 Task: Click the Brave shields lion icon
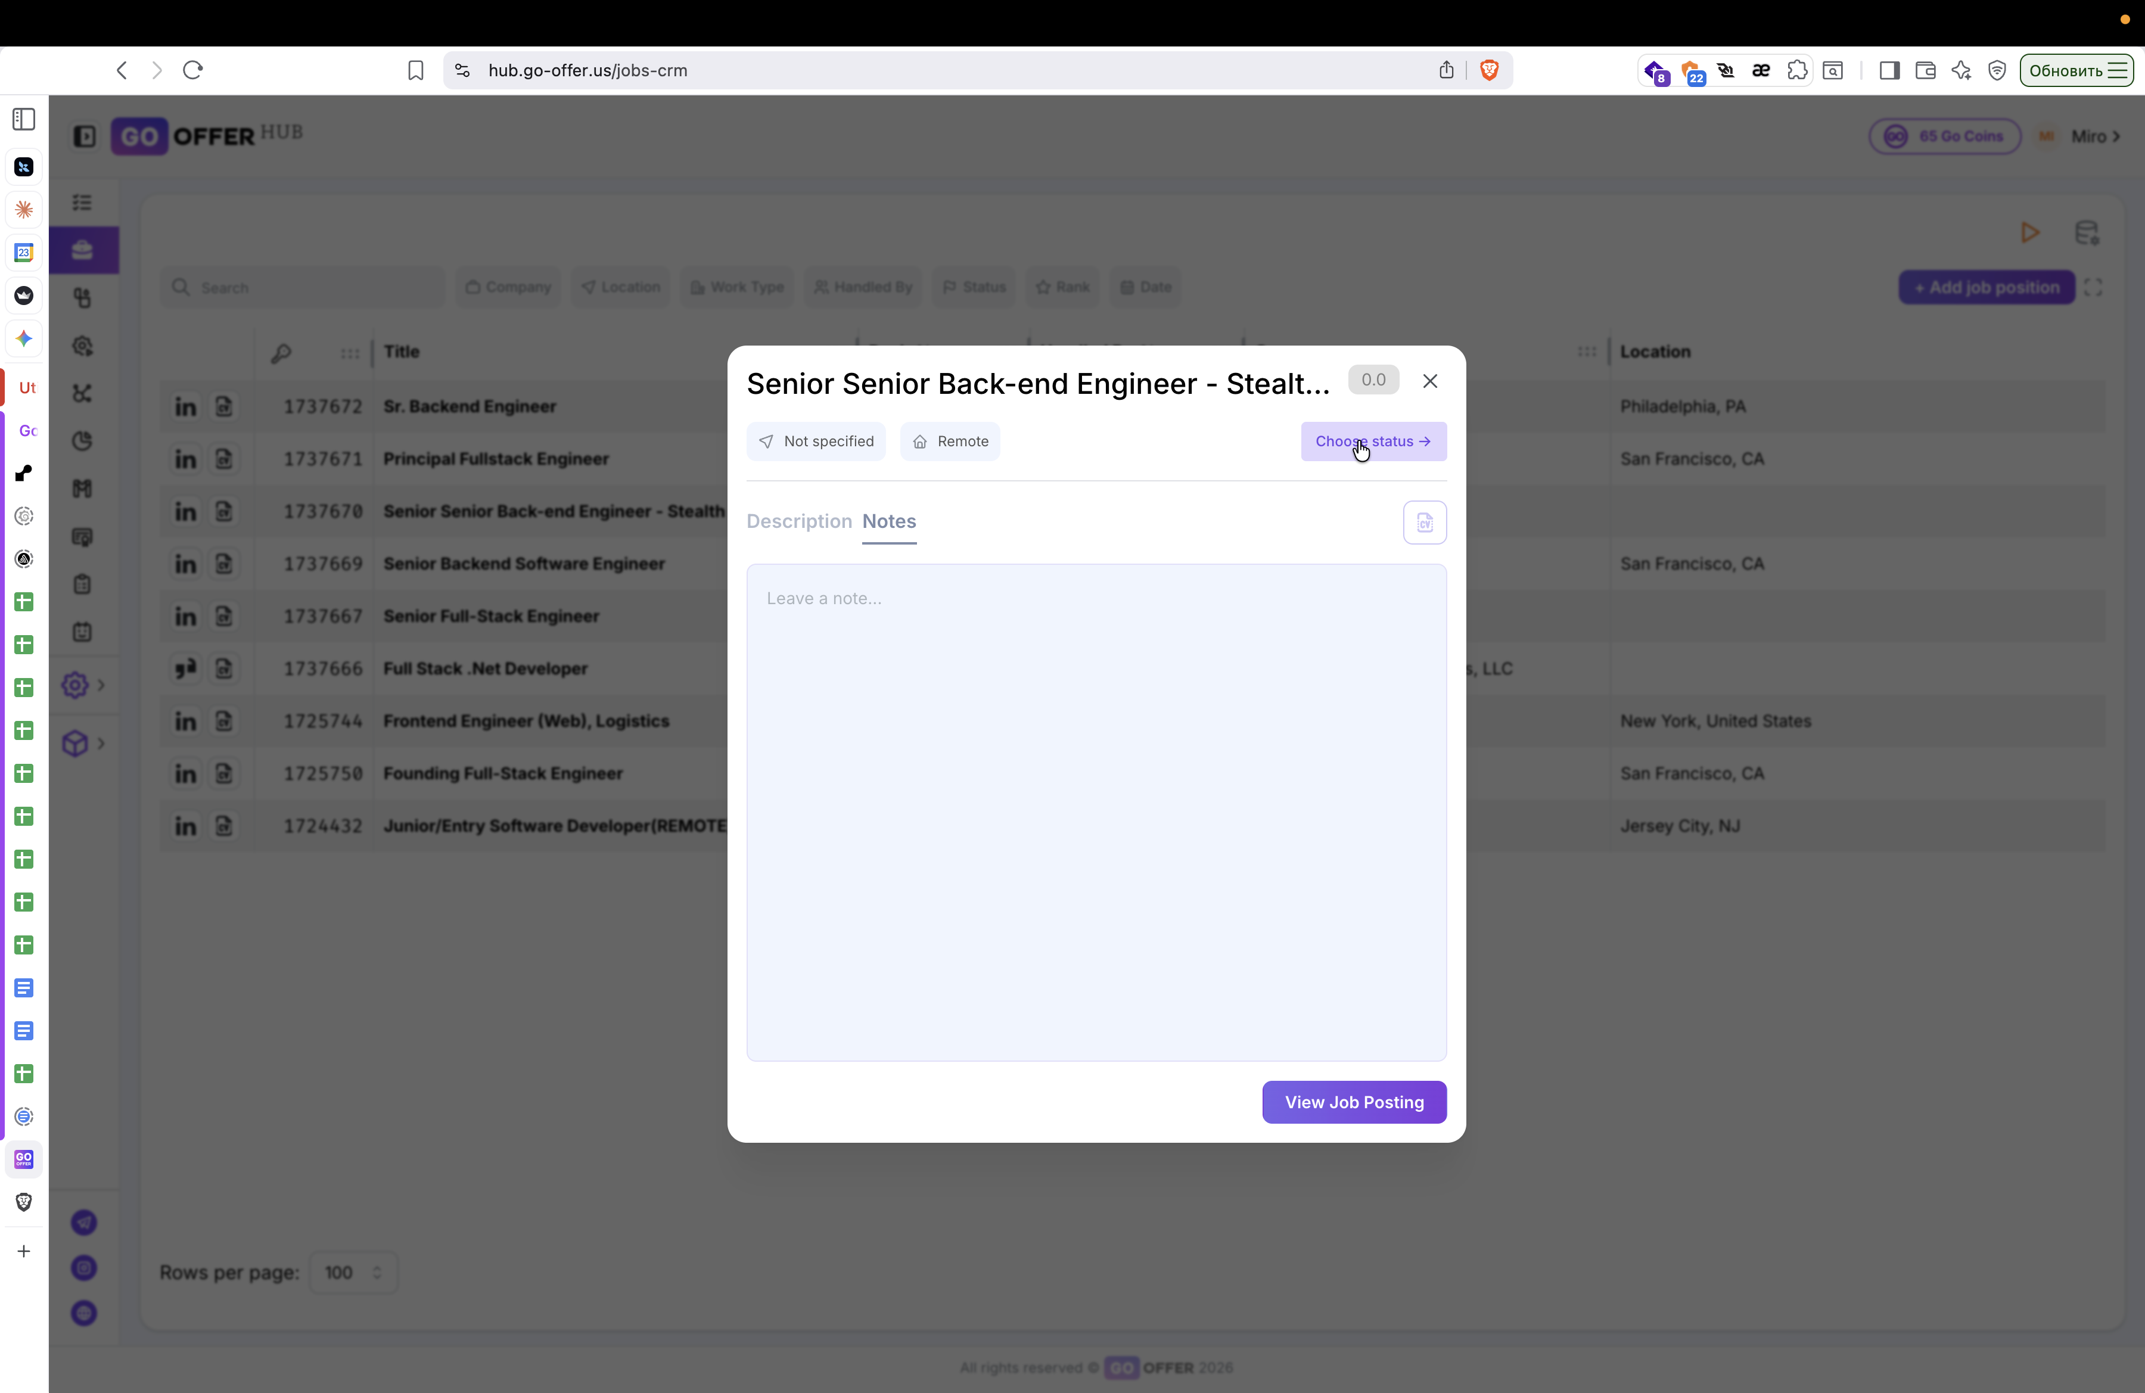click(1489, 70)
